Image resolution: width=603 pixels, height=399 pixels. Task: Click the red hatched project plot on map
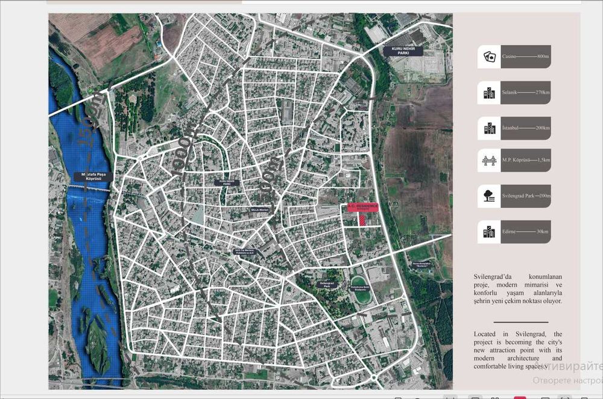click(362, 220)
